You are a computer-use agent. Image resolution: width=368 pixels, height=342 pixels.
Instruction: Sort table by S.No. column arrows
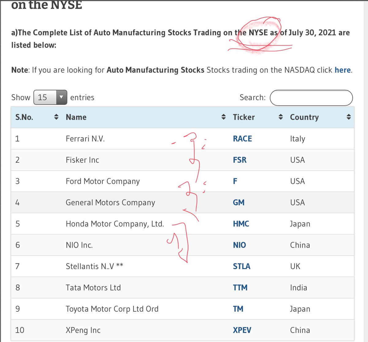pos(56,117)
